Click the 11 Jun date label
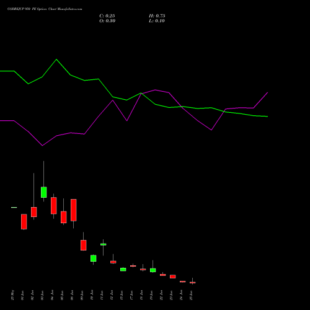Image resolution: width=310 pixels, height=310 pixels. coord(102,295)
